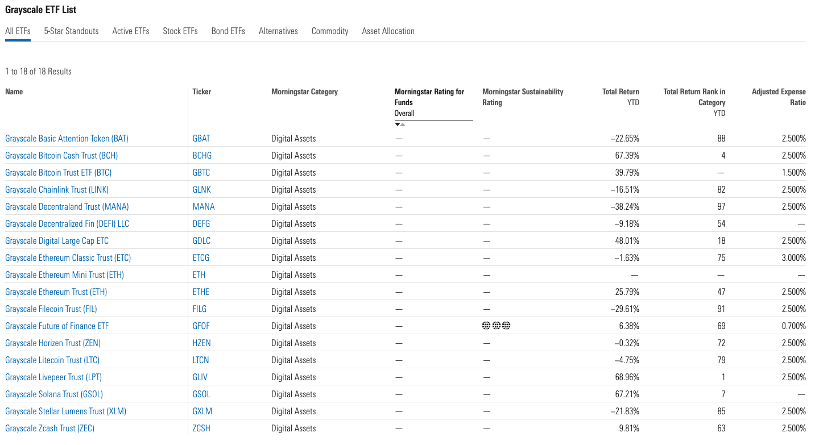Switch to the Bond ETFs tab
823x445 pixels.
(228, 31)
